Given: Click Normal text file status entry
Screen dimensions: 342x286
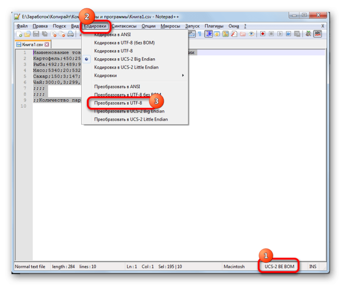Looking at the screenshot, I should (30, 266).
